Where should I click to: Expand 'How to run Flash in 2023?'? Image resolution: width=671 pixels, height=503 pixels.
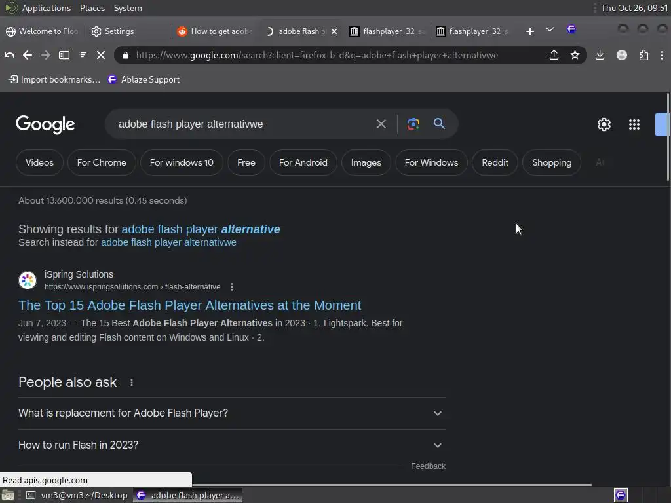coord(232,445)
